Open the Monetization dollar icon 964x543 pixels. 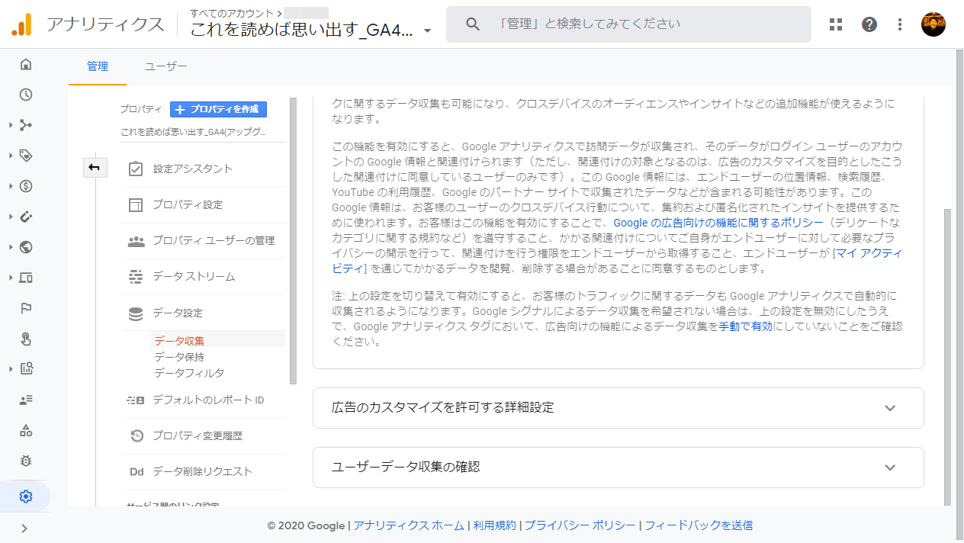26,186
